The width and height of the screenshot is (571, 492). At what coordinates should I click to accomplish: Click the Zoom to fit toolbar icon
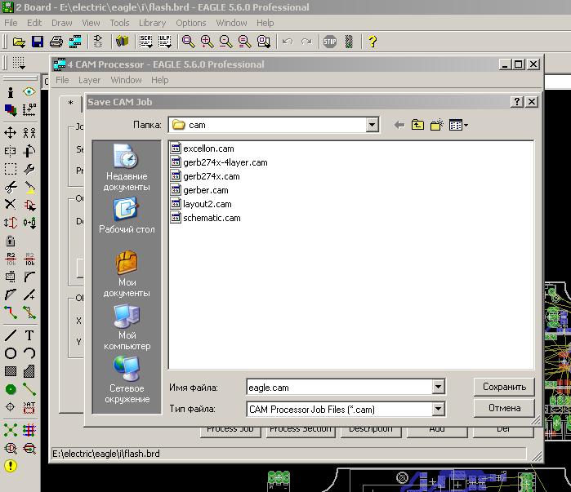(x=189, y=42)
